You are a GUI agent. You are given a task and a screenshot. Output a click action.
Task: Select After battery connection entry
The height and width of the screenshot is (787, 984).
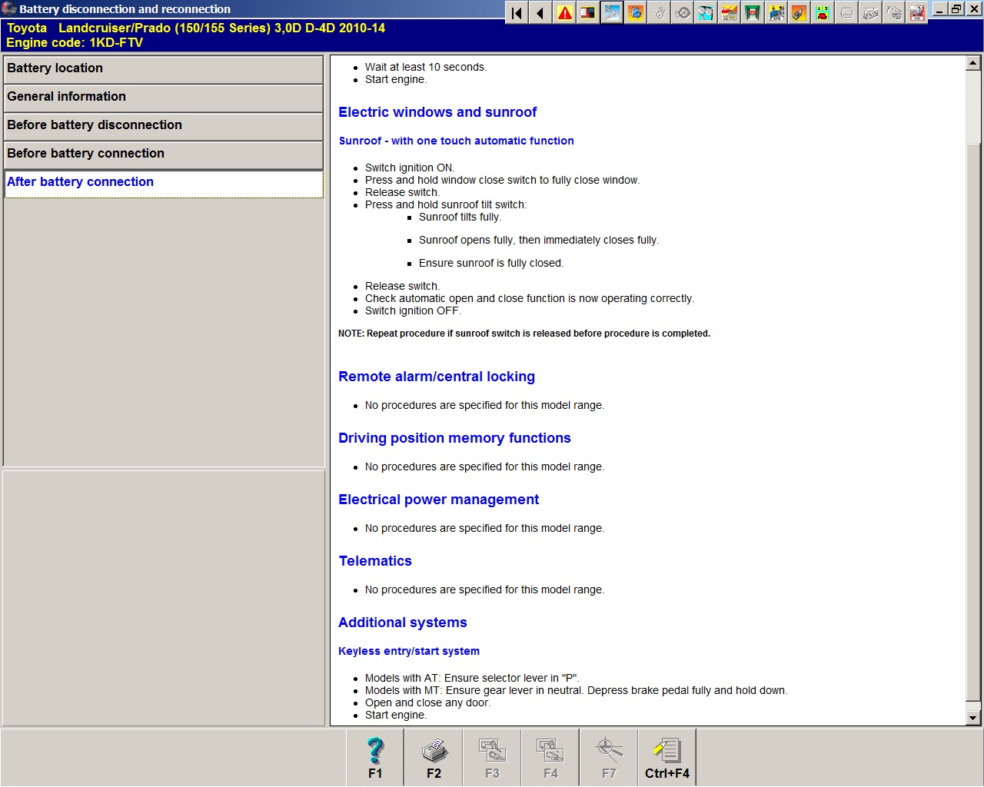[163, 183]
